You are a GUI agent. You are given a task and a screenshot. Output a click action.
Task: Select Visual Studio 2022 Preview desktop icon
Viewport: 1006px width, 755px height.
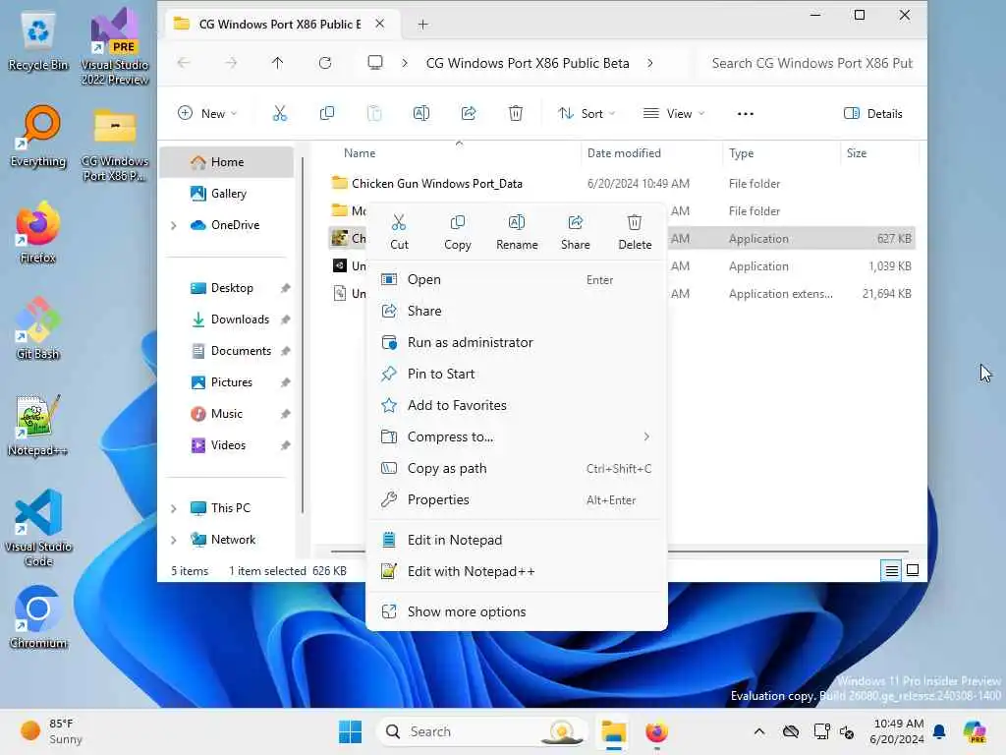tap(115, 46)
